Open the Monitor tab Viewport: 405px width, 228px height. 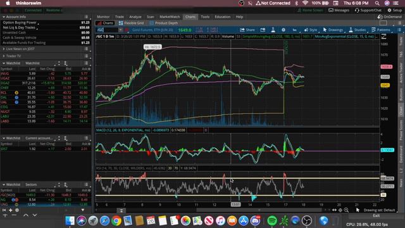click(x=103, y=17)
